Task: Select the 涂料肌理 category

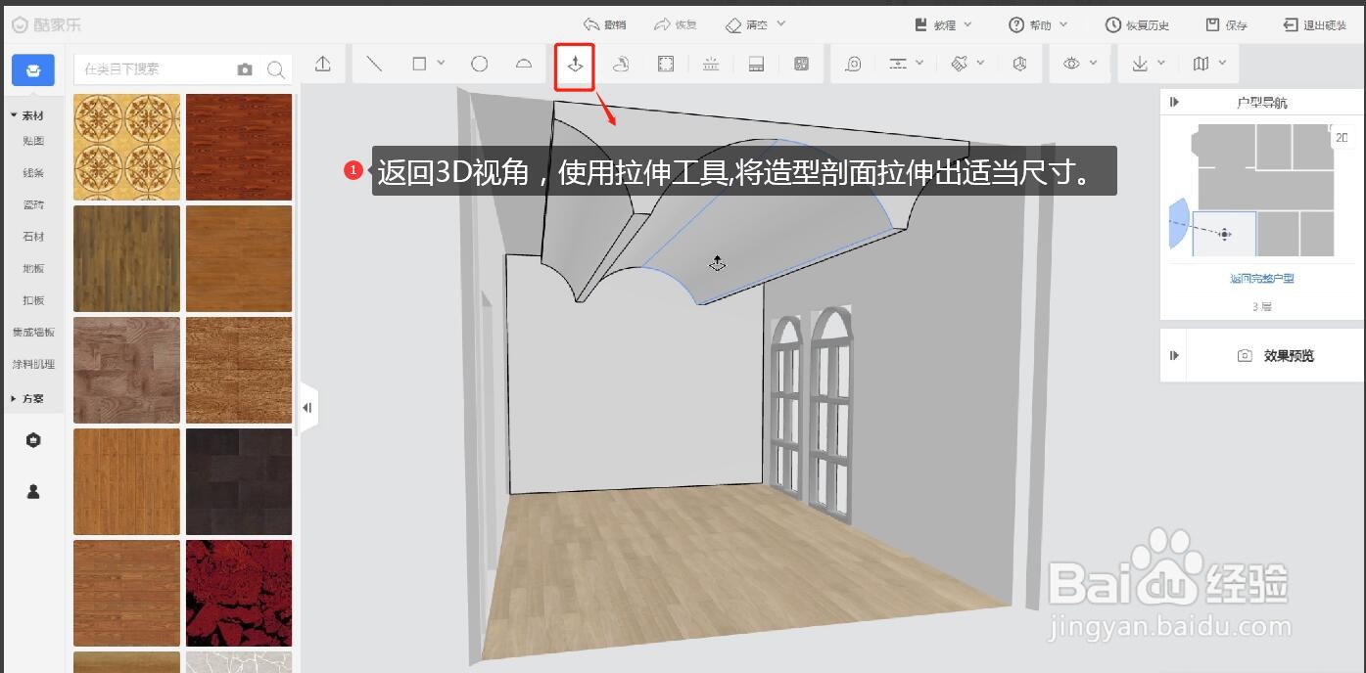Action: point(33,364)
